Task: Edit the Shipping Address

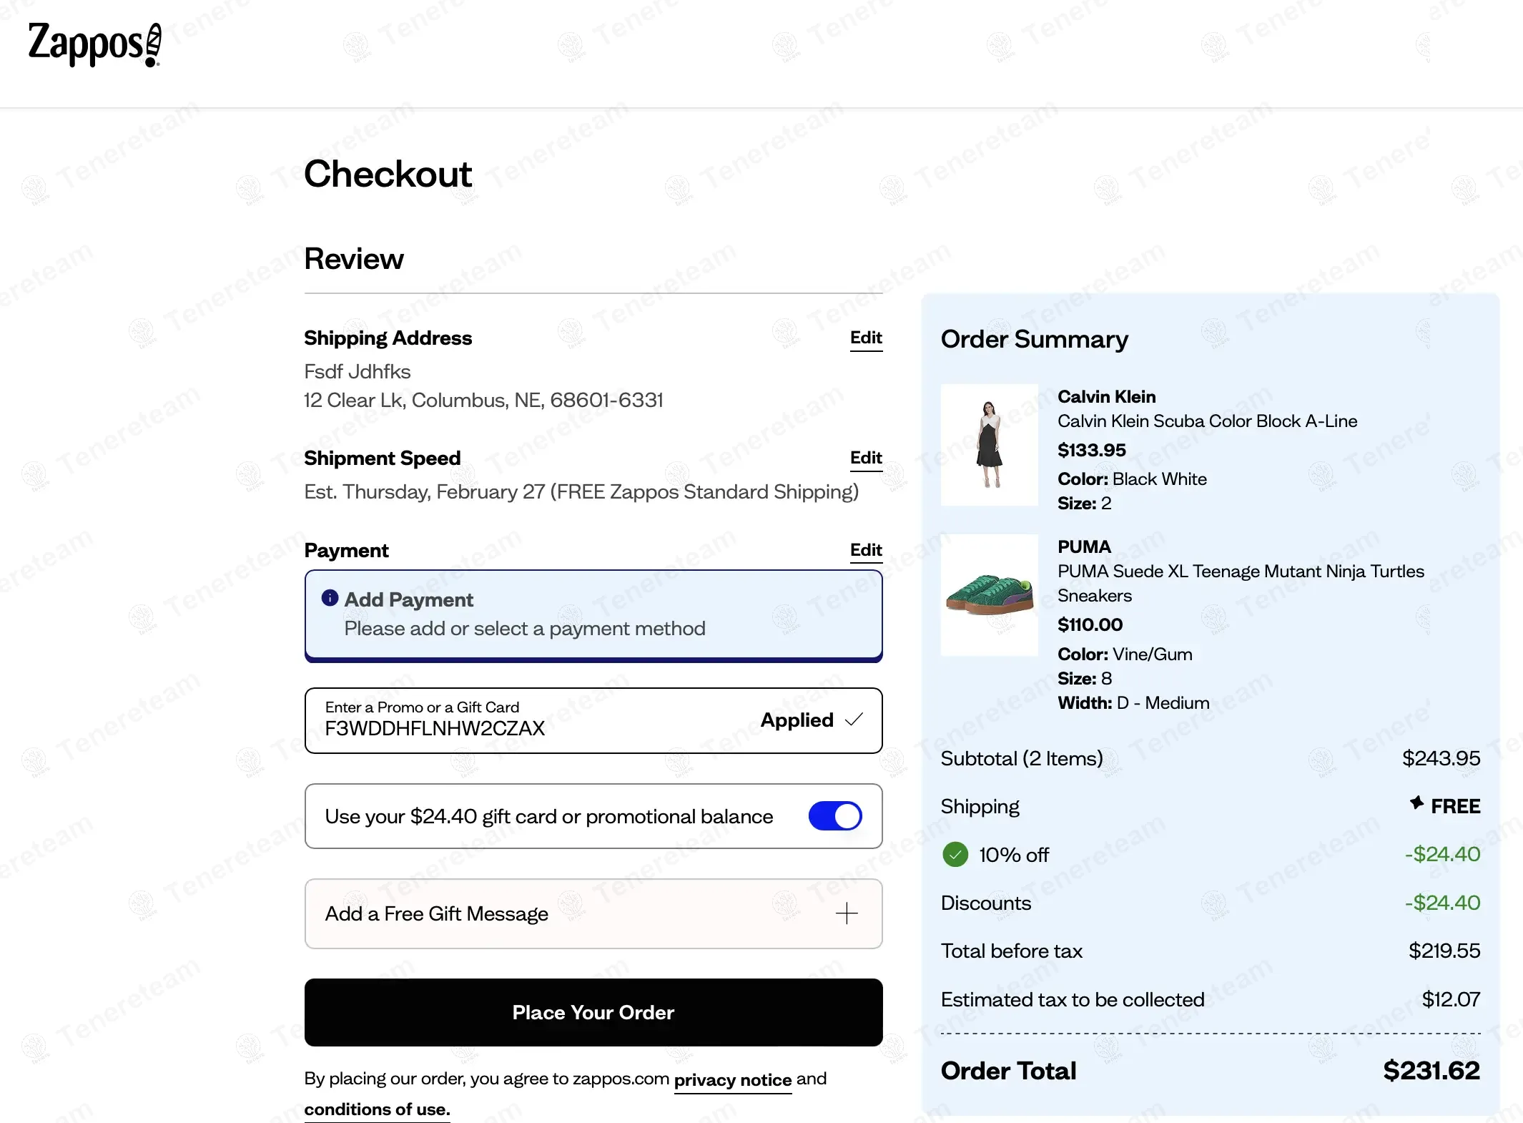Action: (x=865, y=338)
